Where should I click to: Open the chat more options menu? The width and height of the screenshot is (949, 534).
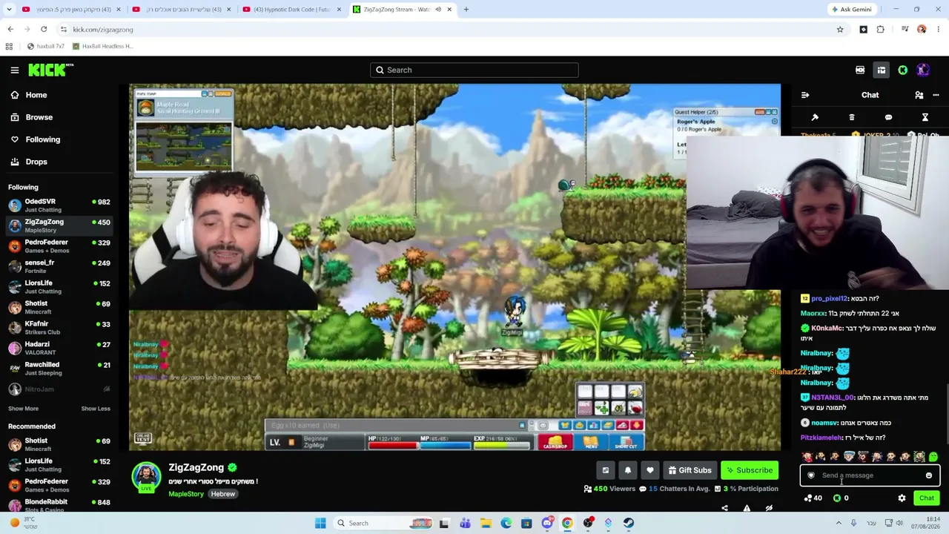click(936, 95)
